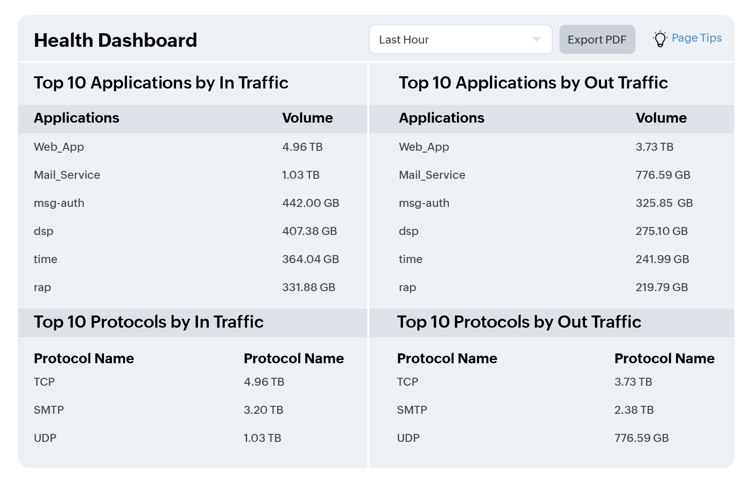
Task: Select the 241.99 GB volume value
Action: coord(662,259)
